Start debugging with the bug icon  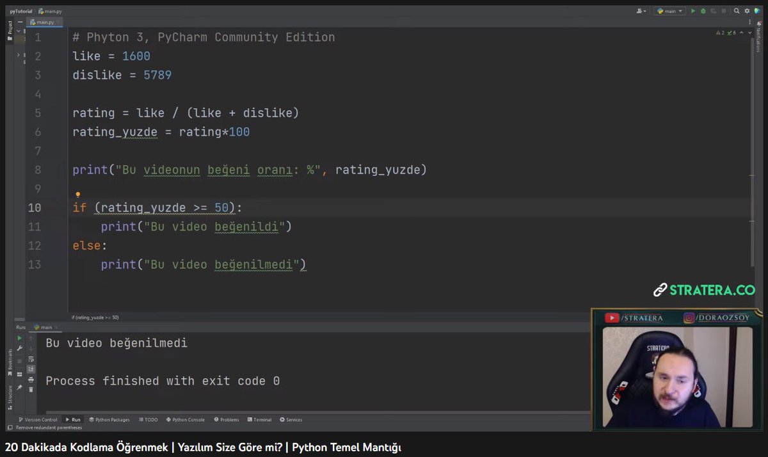tap(703, 11)
